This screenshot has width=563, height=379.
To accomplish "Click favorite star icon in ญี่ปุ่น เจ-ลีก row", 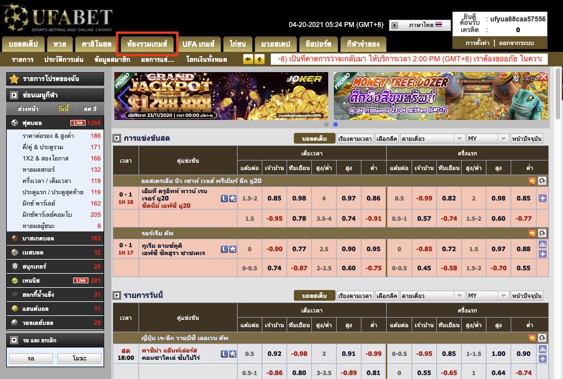I will pyautogui.click(x=532, y=337).
